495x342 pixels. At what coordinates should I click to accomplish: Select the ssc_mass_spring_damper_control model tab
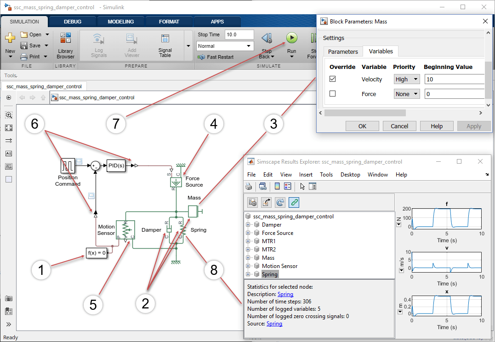point(44,86)
